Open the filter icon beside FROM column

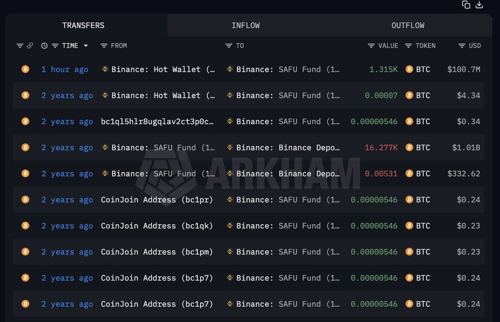pyautogui.click(x=104, y=46)
